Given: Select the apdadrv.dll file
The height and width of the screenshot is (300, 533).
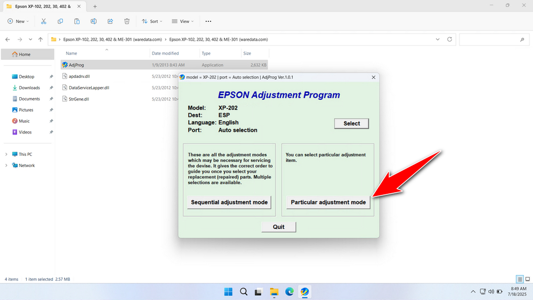Looking at the screenshot, I should [79, 76].
